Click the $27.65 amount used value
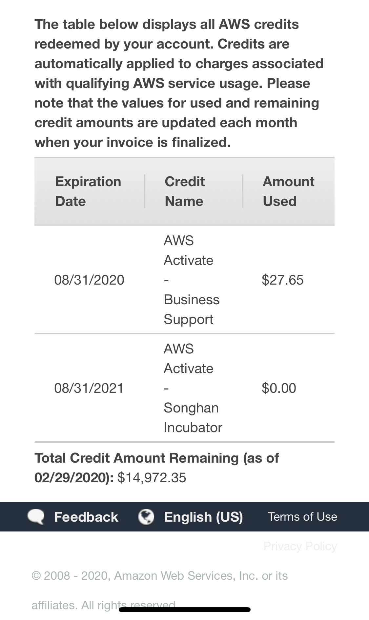The width and height of the screenshot is (369, 620). tap(282, 280)
